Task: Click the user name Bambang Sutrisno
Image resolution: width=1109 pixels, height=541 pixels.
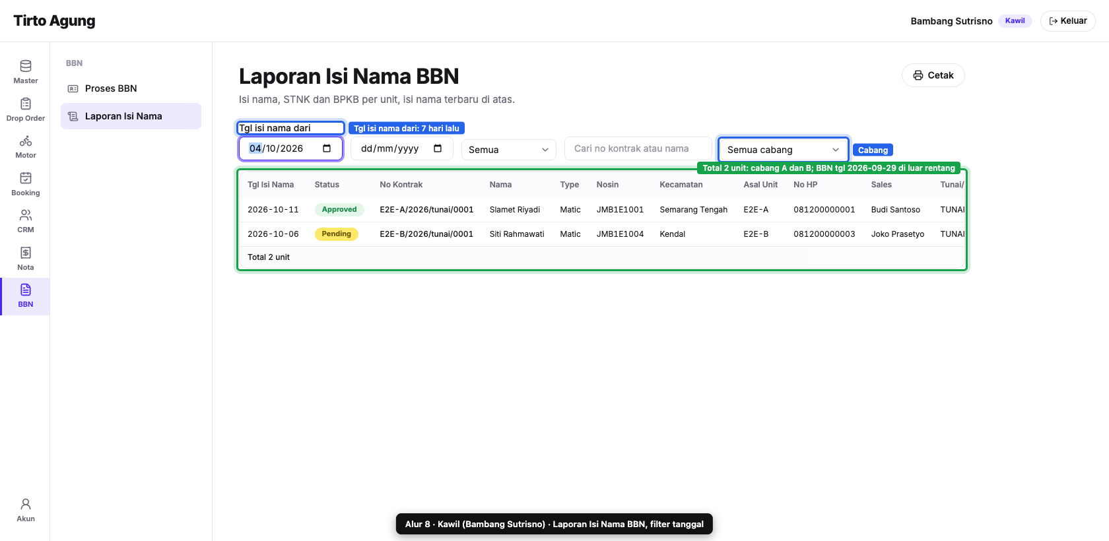Action: 951,21
